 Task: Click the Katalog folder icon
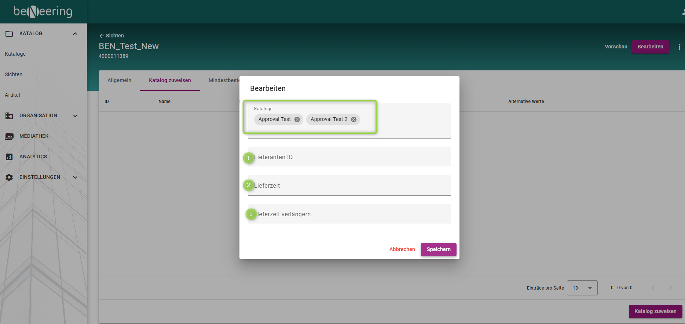(9, 34)
